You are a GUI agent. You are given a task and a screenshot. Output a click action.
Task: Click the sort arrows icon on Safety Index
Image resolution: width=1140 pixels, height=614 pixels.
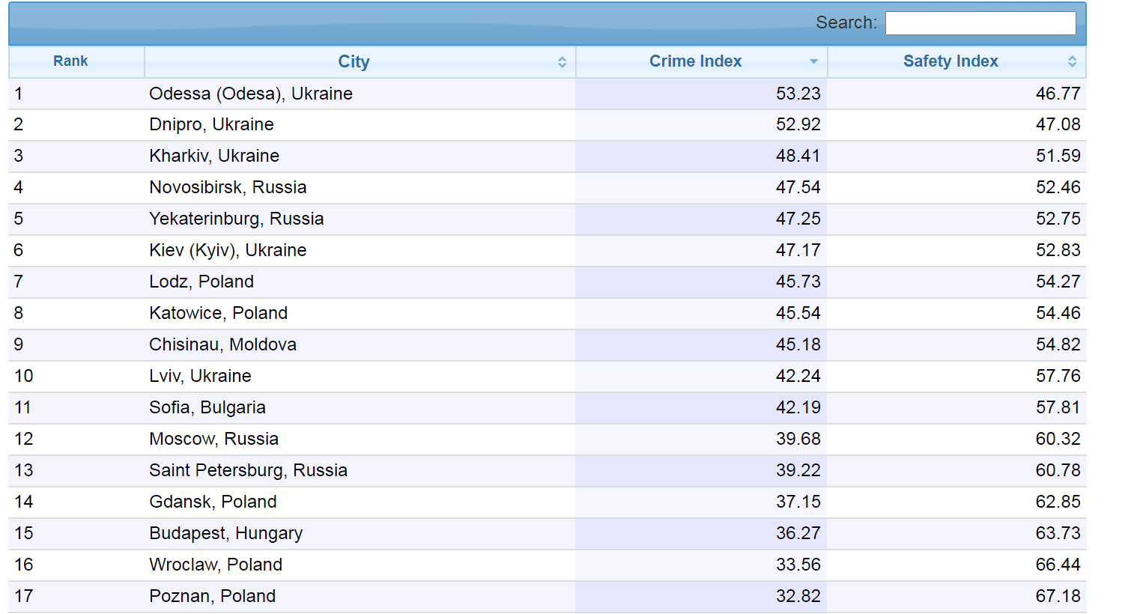[1071, 62]
